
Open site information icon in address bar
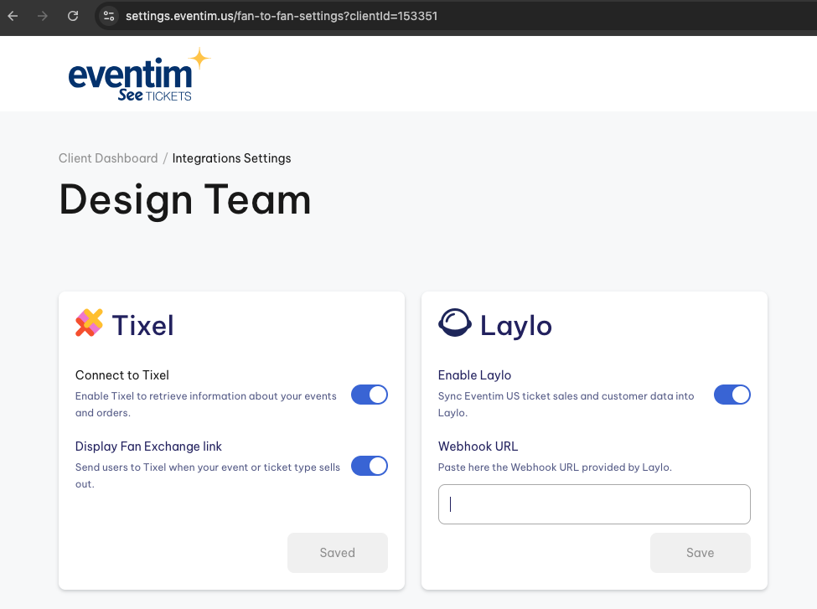pos(109,16)
